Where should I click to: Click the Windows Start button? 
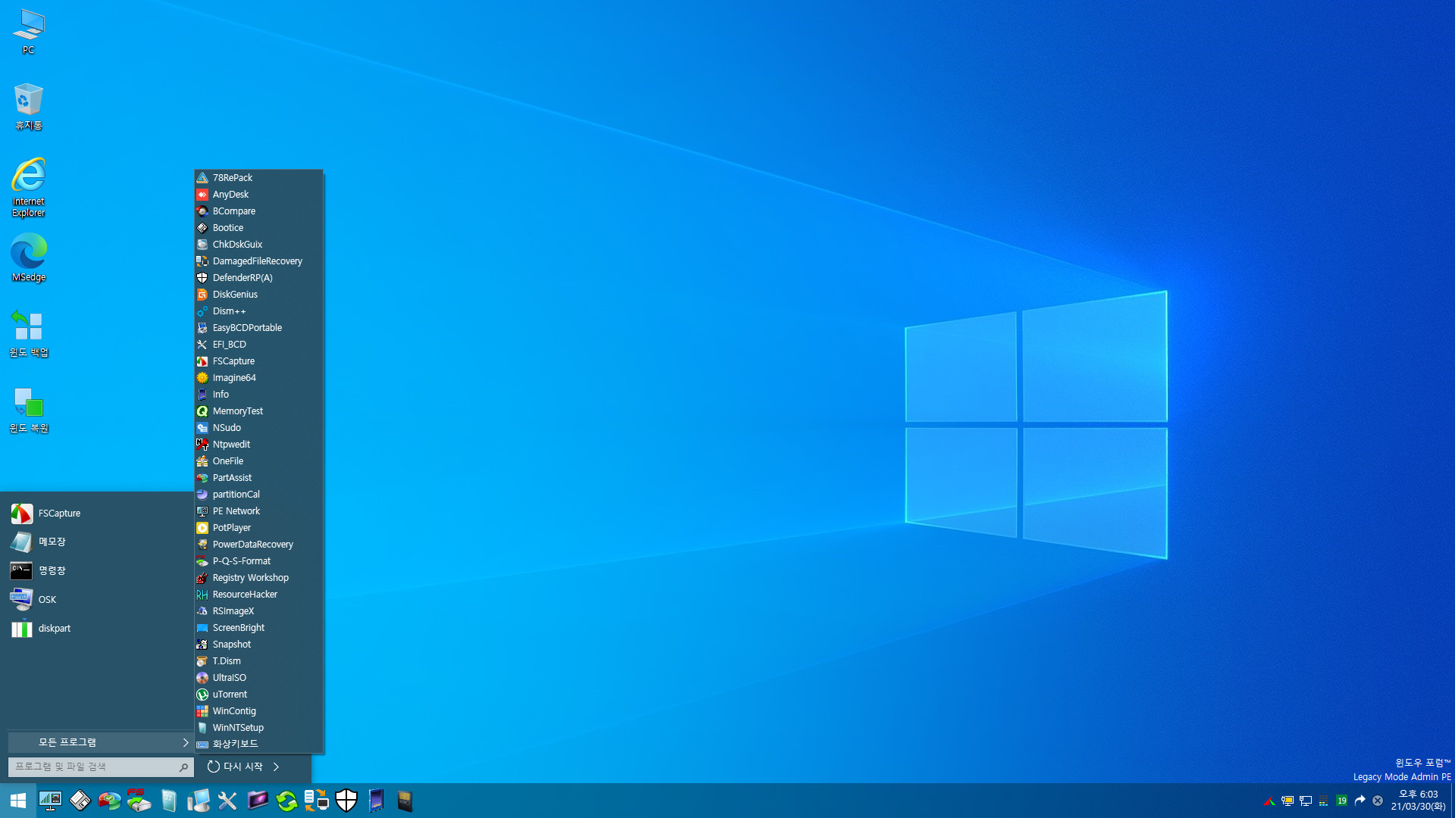coord(17,801)
